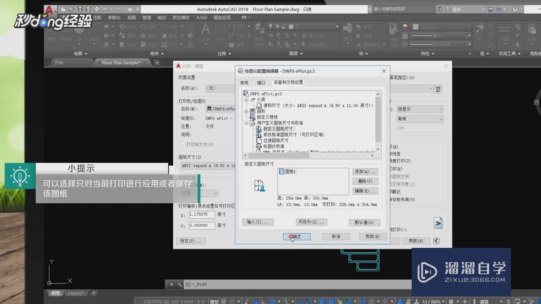Add a new drawing tab with plus
This screenshot has height=304, width=541.
click(157, 62)
